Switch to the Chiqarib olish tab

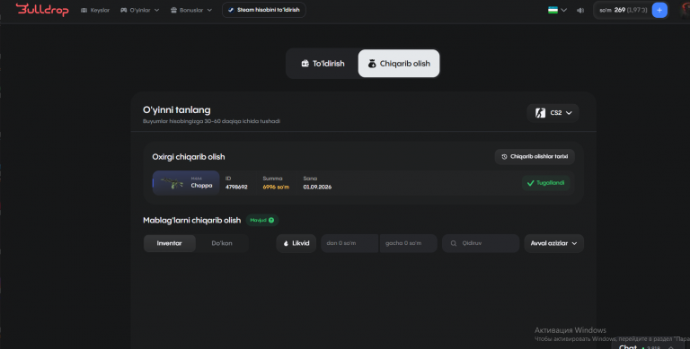[x=399, y=64]
